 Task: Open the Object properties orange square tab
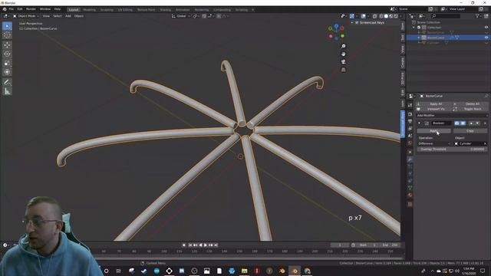click(x=410, y=152)
